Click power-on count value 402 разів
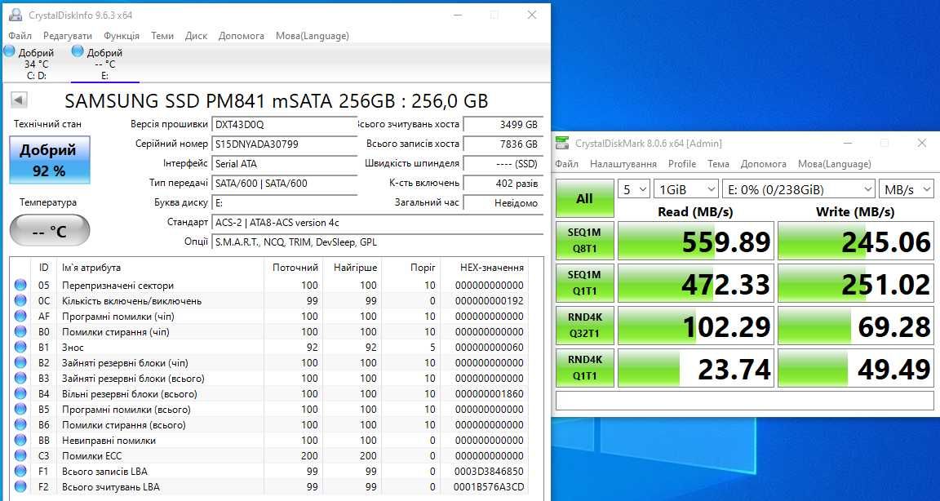The width and height of the screenshot is (940, 501). tap(503, 184)
